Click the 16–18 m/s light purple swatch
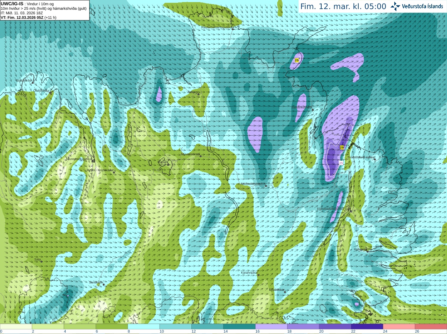Screen dimensions: 447x334 271,327
